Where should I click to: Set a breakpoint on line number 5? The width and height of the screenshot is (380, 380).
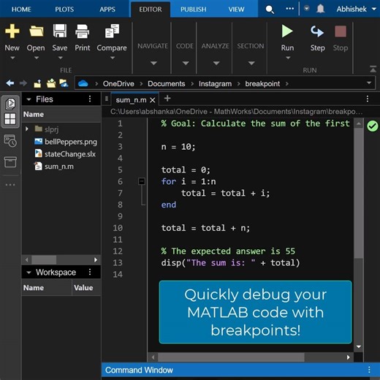120,170
